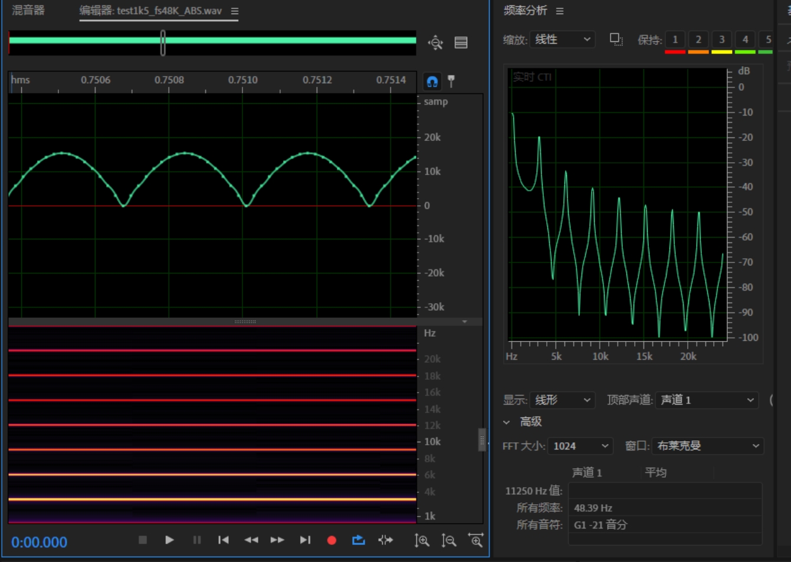Click the pin marker icon by timeline

click(x=451, y=81)
